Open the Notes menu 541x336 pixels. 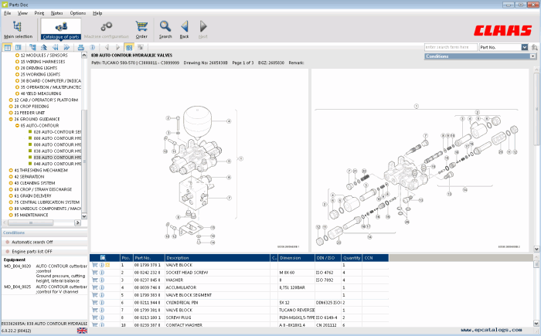[57, 13]
